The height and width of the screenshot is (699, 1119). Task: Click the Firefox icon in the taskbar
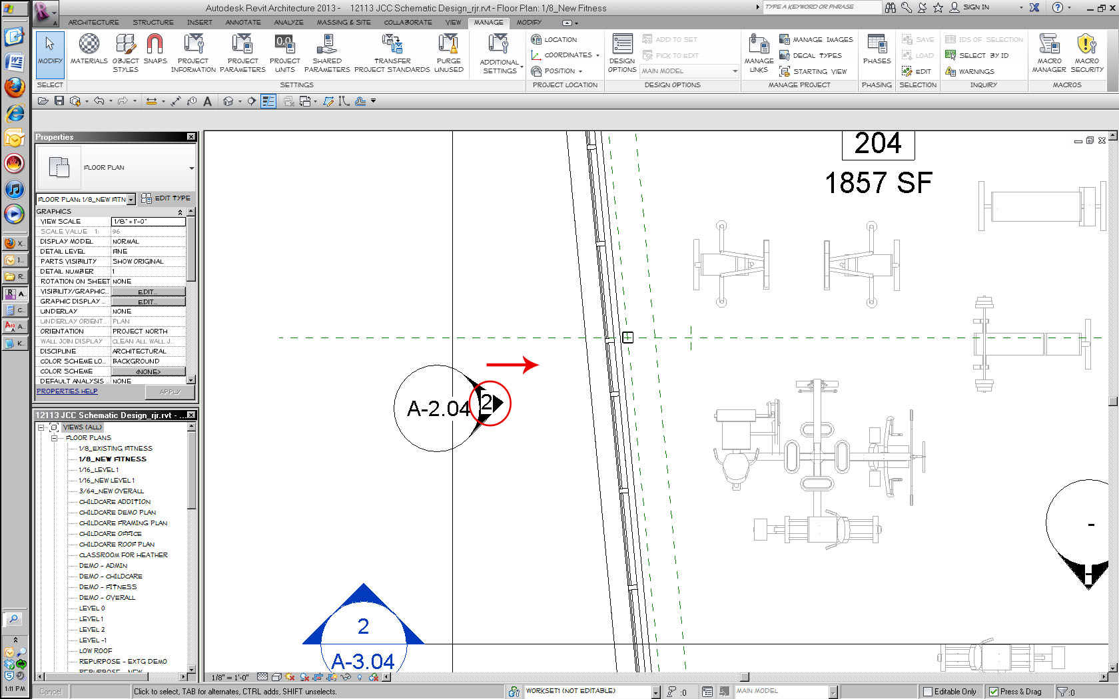tap(14, 87)
